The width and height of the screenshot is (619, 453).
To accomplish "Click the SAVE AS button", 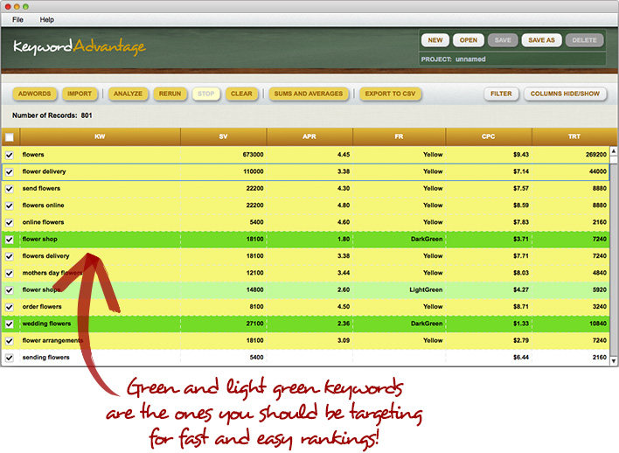I will click(x=541, y=40).
